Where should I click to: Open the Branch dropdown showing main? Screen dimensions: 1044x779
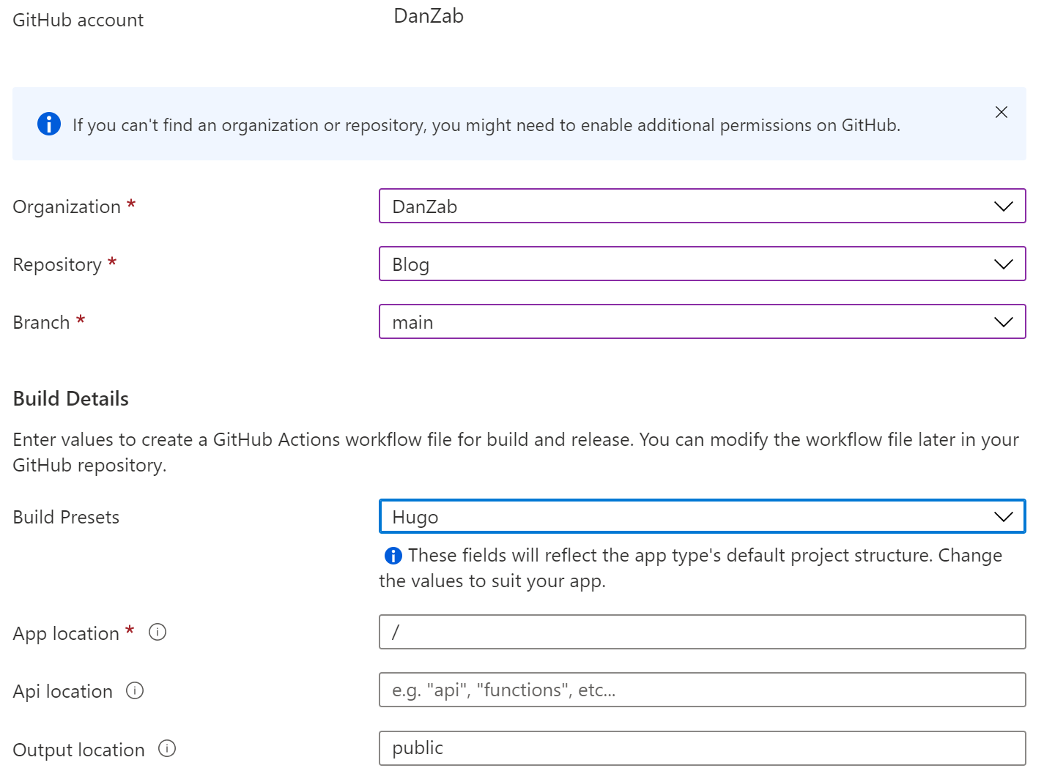[702, 322]
